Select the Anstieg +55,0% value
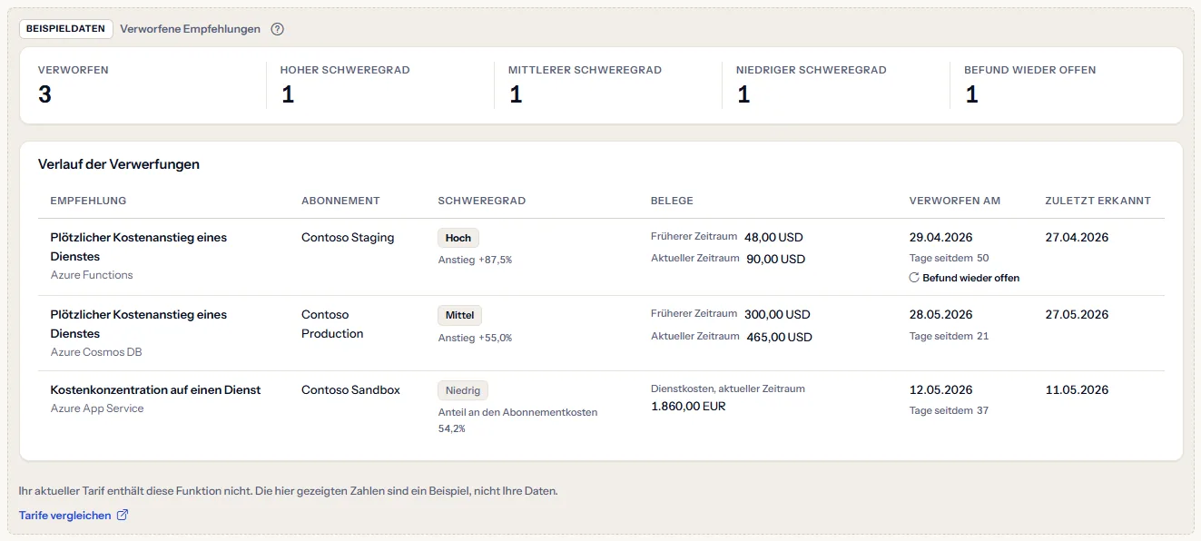 (475, 338)
